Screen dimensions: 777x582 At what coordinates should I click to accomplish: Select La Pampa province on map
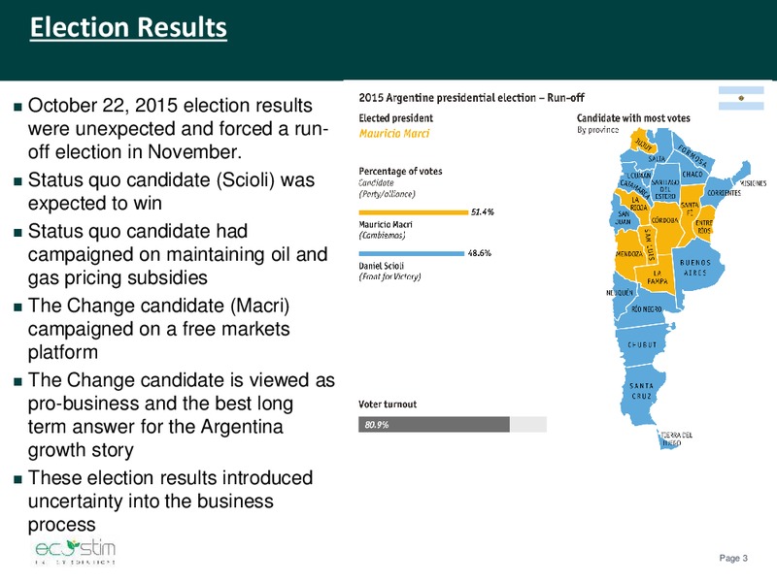click(x=658, y=277)
